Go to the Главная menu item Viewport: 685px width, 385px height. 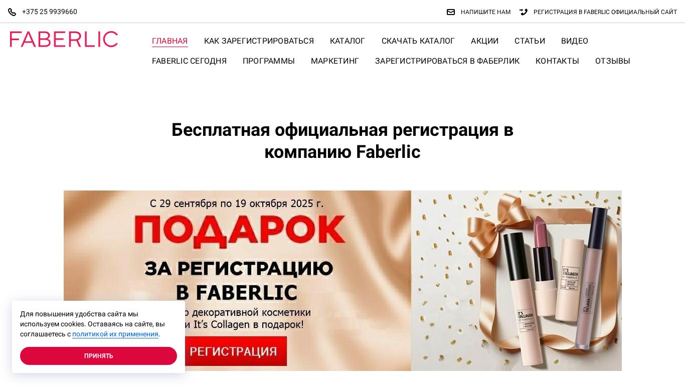170,41
